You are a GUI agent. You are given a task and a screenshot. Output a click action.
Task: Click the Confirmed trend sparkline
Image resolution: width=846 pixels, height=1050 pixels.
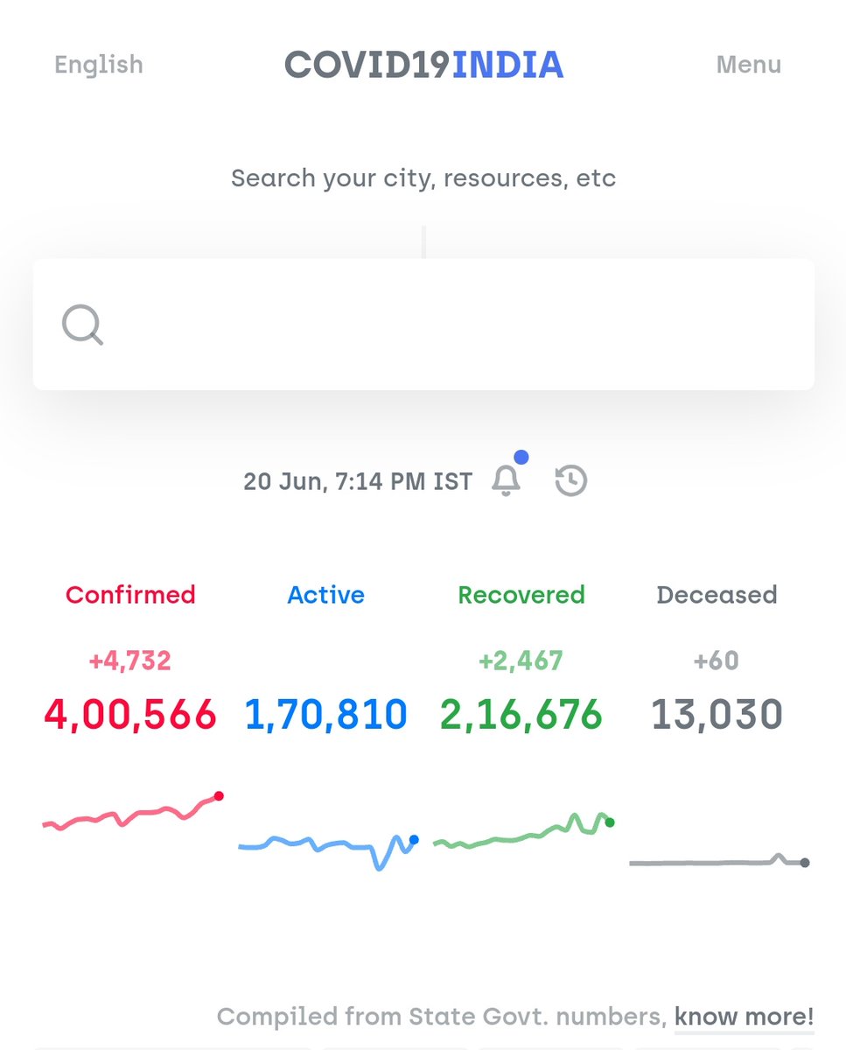pyautogui.click(x=129, y=814)
